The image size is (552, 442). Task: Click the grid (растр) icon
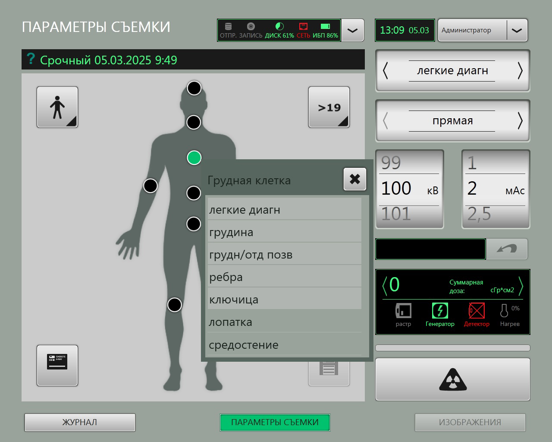403,311
